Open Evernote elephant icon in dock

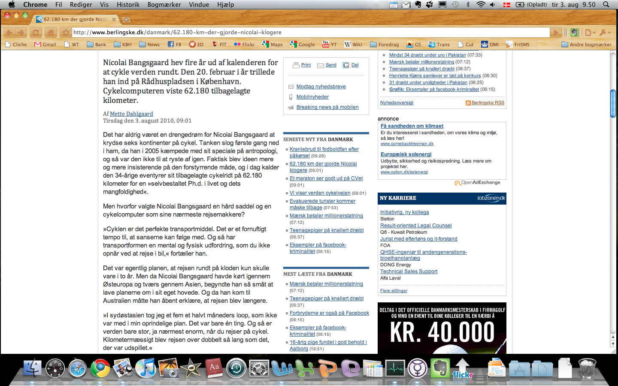(440, 368)
